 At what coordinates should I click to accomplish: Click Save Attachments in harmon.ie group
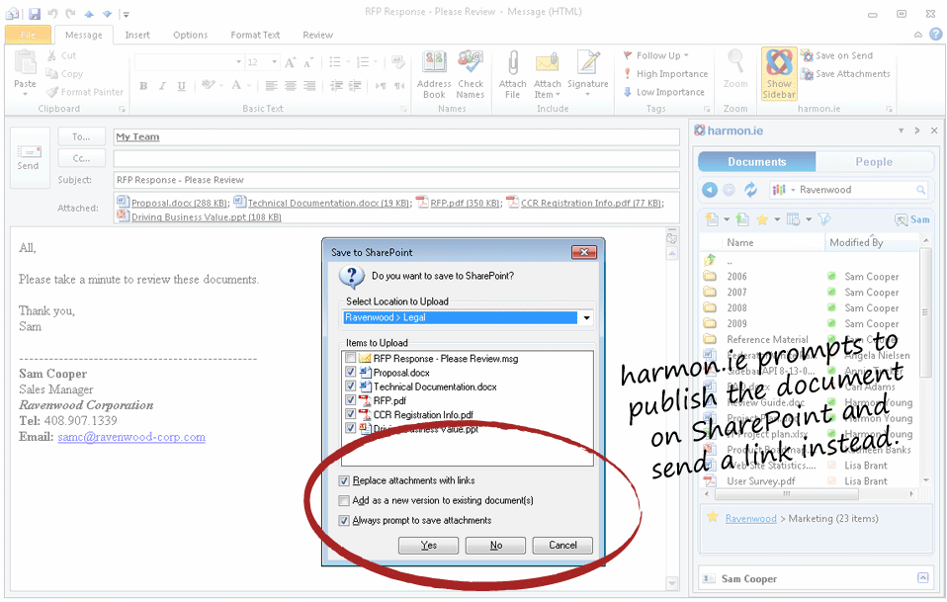tap(845, 74)
